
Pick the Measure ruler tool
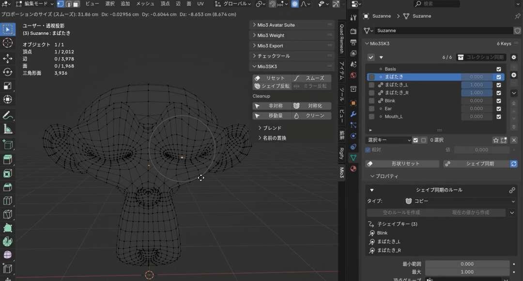click(8, 129)
